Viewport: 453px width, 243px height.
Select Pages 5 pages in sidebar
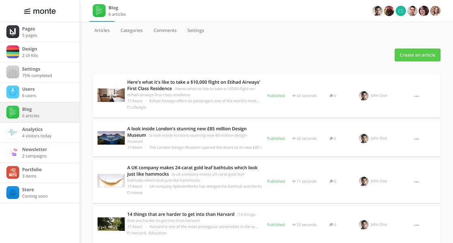(x=40, y=32)
